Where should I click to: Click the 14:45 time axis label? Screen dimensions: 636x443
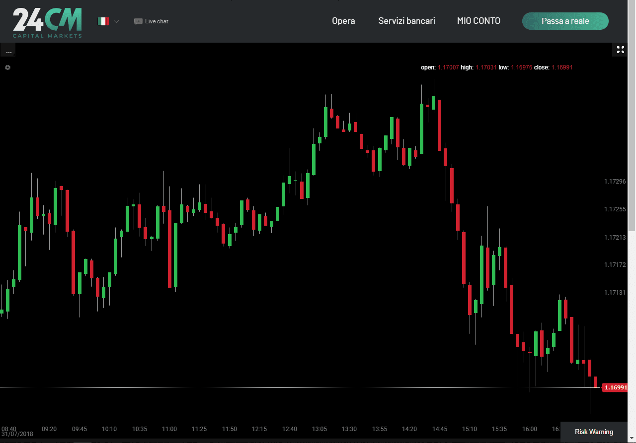coord(440,429)
